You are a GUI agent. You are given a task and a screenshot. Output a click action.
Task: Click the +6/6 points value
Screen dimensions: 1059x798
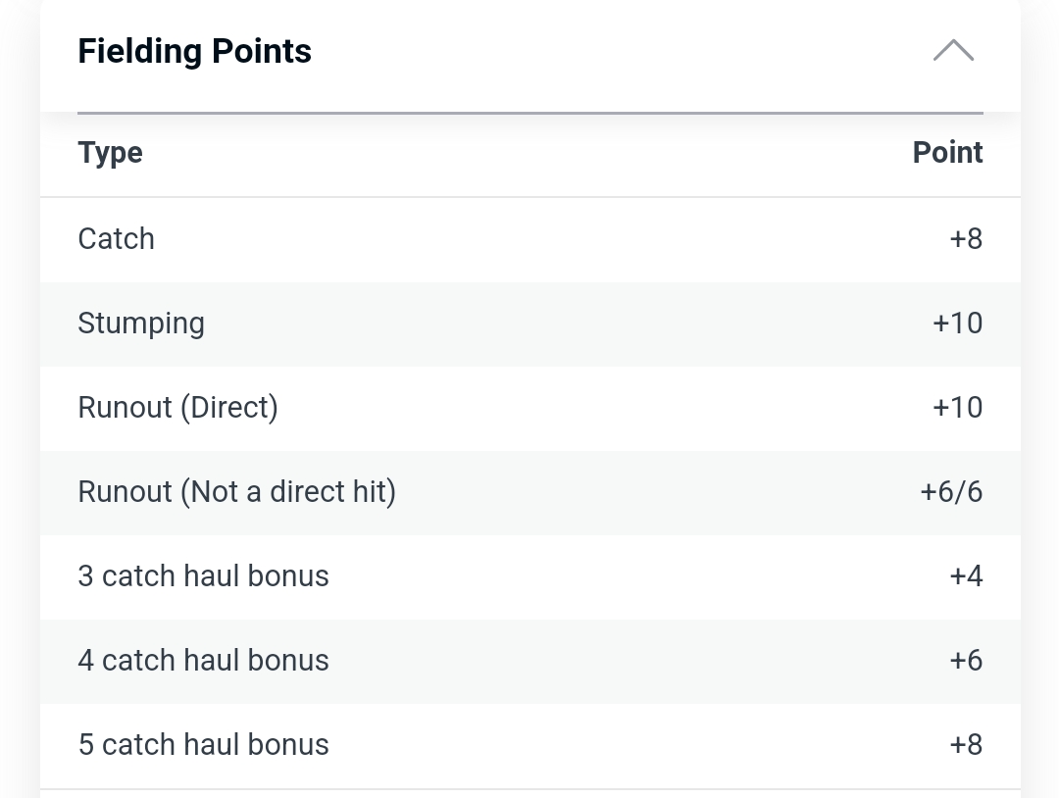click(x=951, y=492)
